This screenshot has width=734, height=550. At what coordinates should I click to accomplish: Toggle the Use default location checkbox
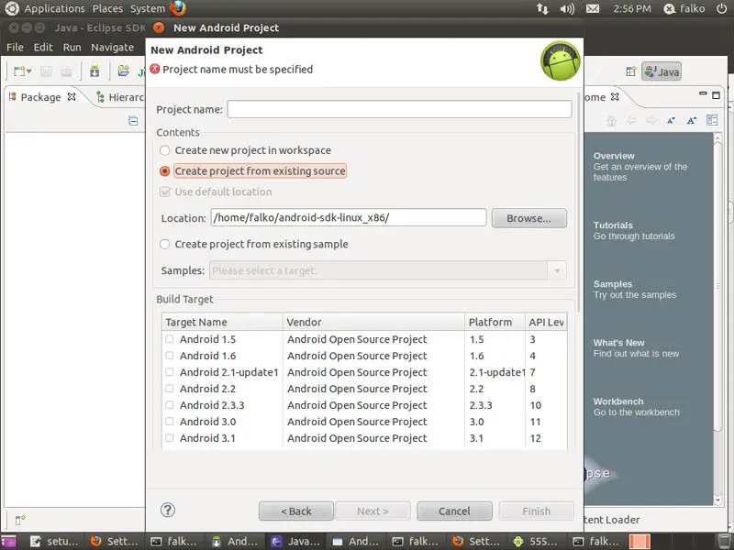165,192
